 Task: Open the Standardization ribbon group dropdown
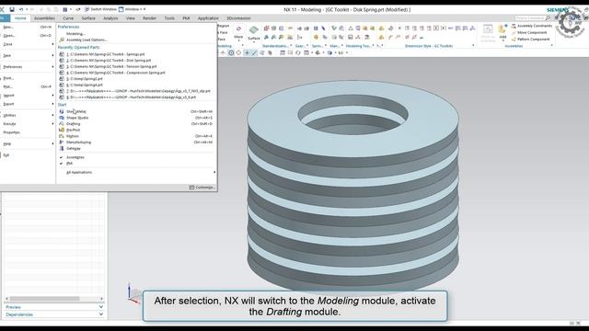coord(291,46)
